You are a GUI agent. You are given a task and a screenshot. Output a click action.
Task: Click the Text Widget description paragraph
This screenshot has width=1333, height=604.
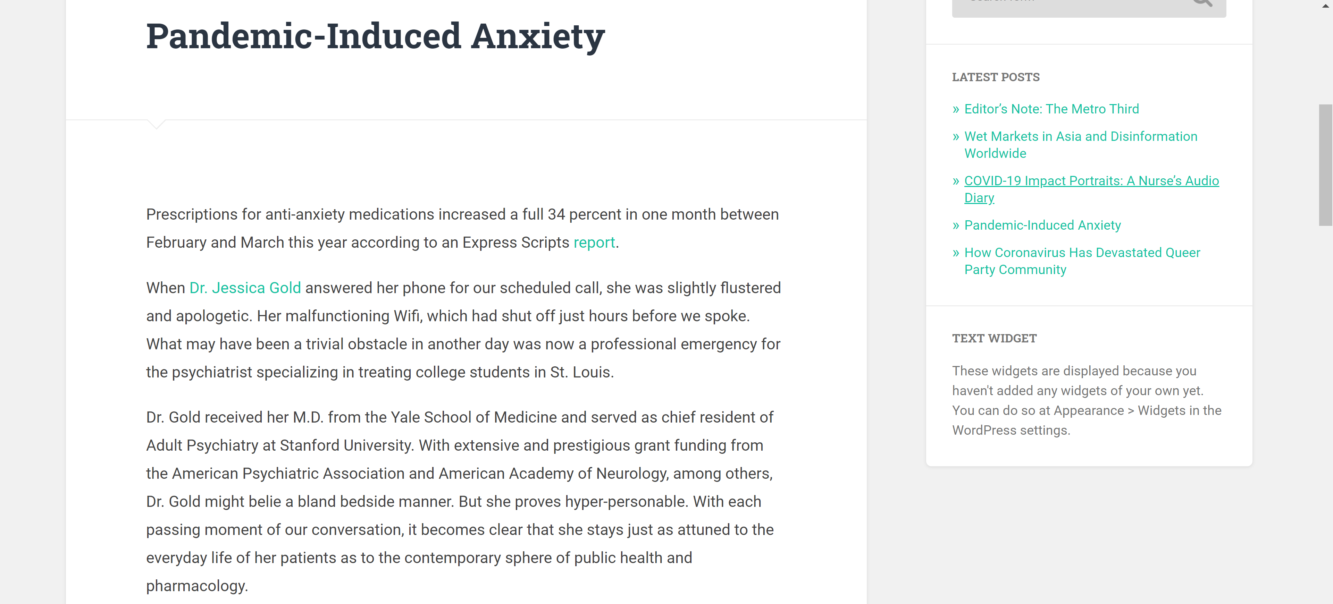1086,400
